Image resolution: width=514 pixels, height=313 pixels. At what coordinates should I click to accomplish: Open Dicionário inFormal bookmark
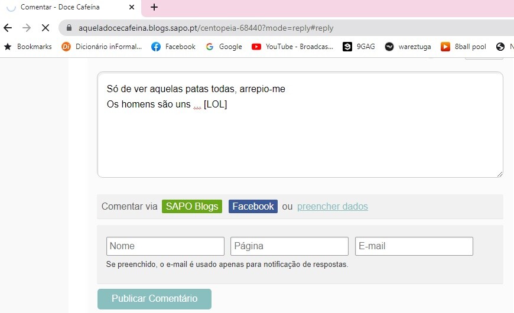coord(102,47)
